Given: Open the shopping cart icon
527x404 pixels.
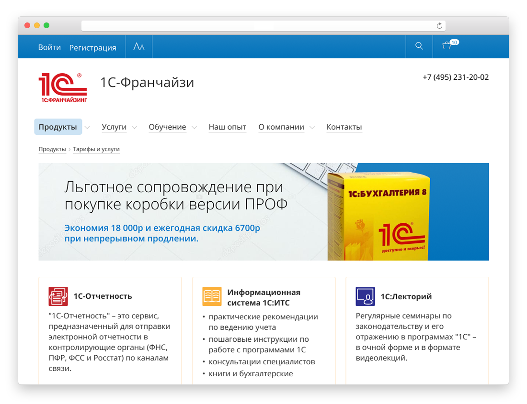Looking at the screenshot, I should (x=447, y=46).
